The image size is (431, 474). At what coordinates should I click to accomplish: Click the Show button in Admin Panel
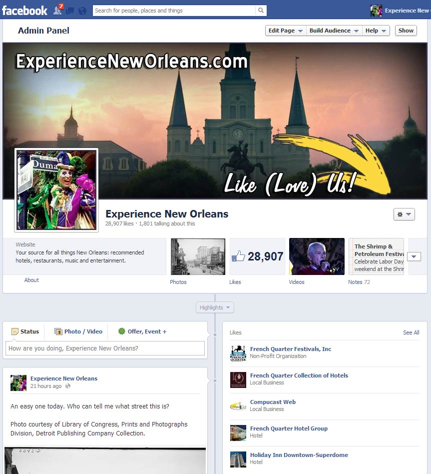click(406, 30)
